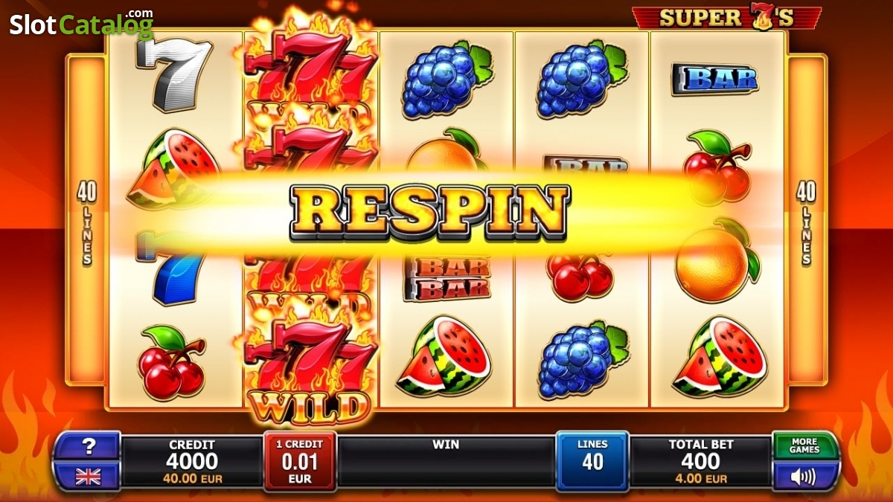Click the Super 7's game logo
Viewport: 893px width, 502px height.
[727, 17]
